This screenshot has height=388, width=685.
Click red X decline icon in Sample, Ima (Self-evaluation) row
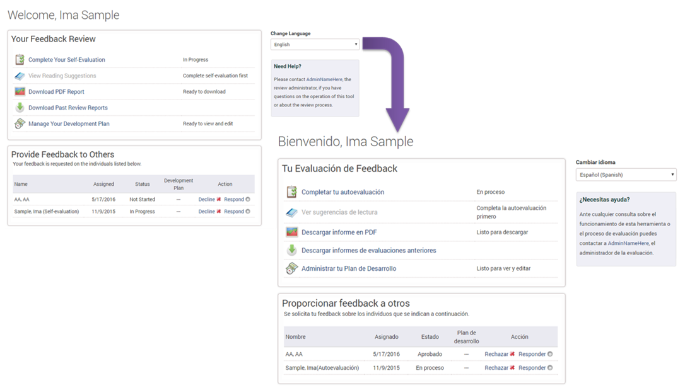point(219,211)
